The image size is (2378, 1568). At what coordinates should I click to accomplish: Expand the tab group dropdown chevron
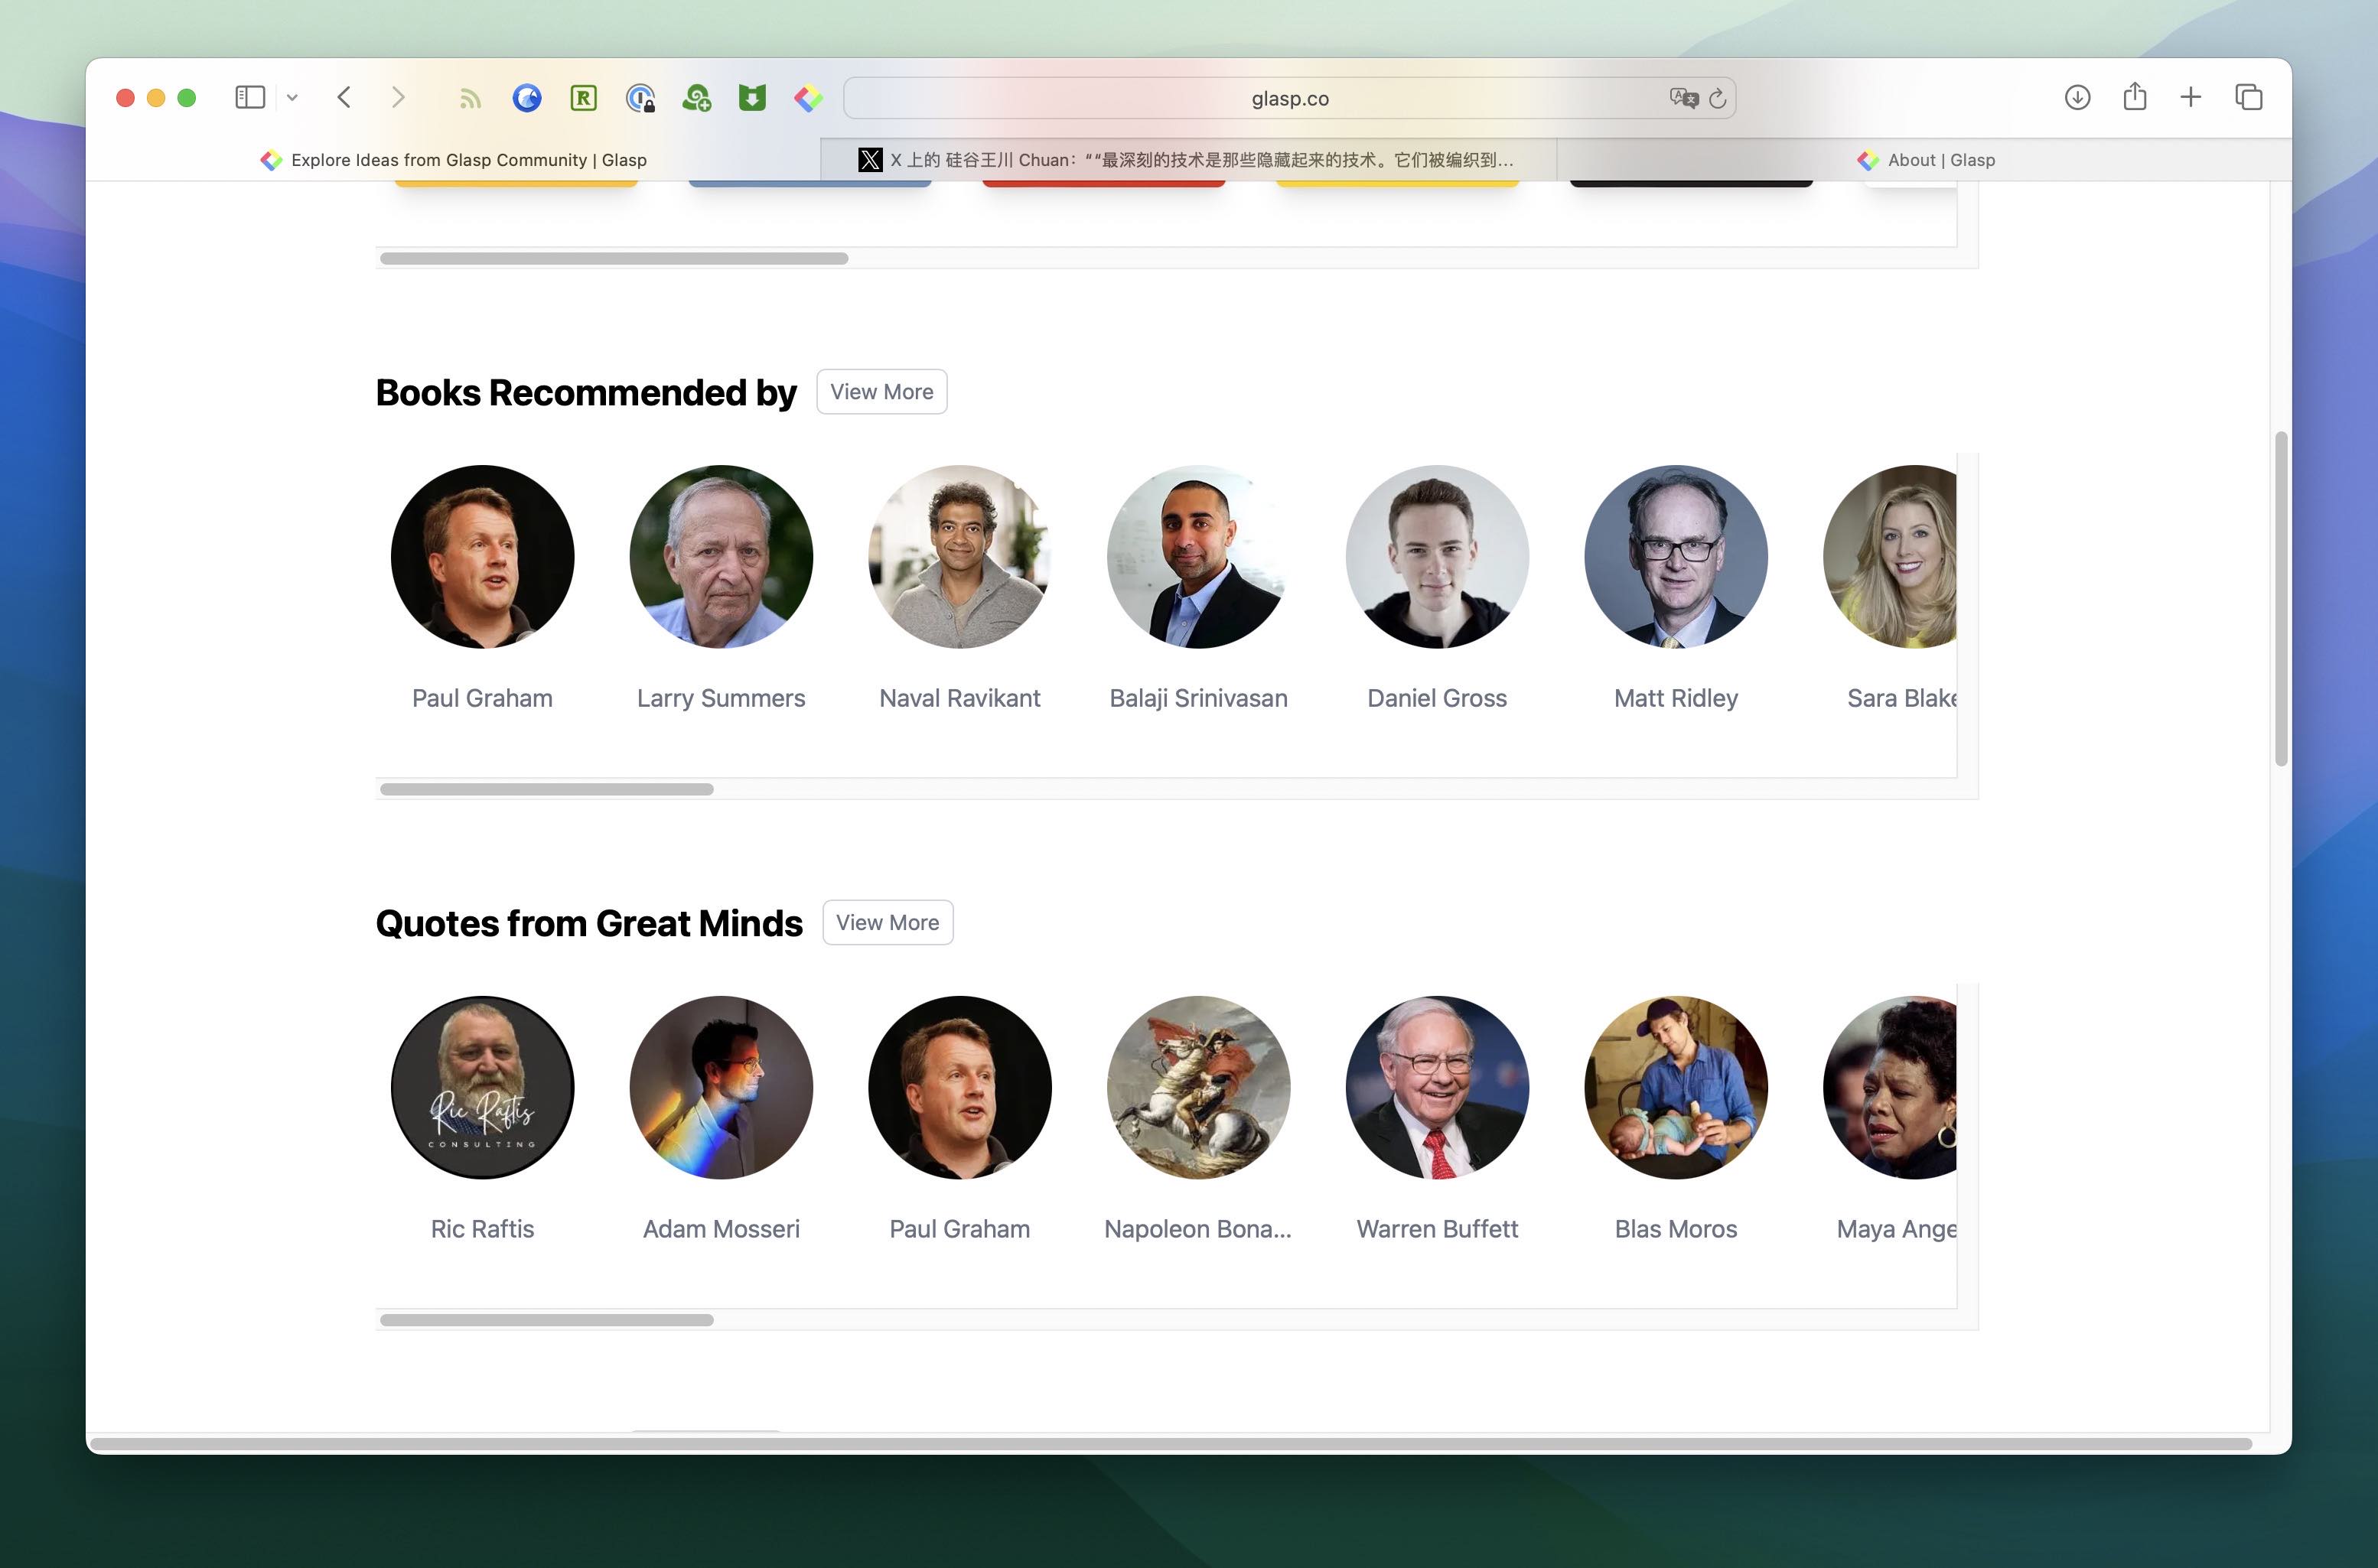pyautogui.click(x=292, y=97)
